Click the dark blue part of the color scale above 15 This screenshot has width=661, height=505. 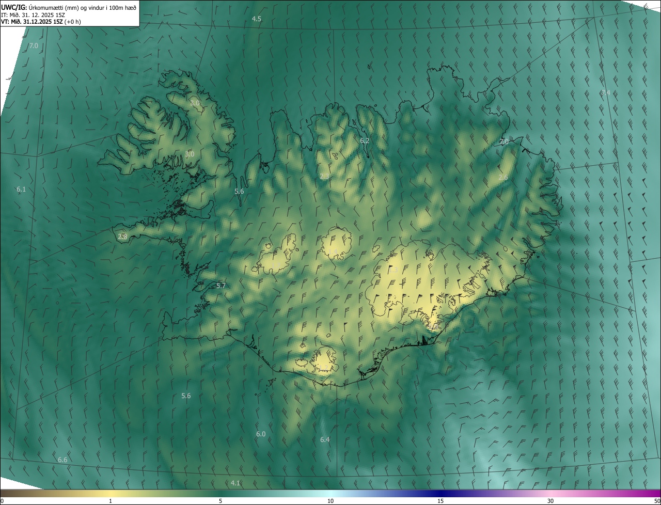(x=440, y=494)
